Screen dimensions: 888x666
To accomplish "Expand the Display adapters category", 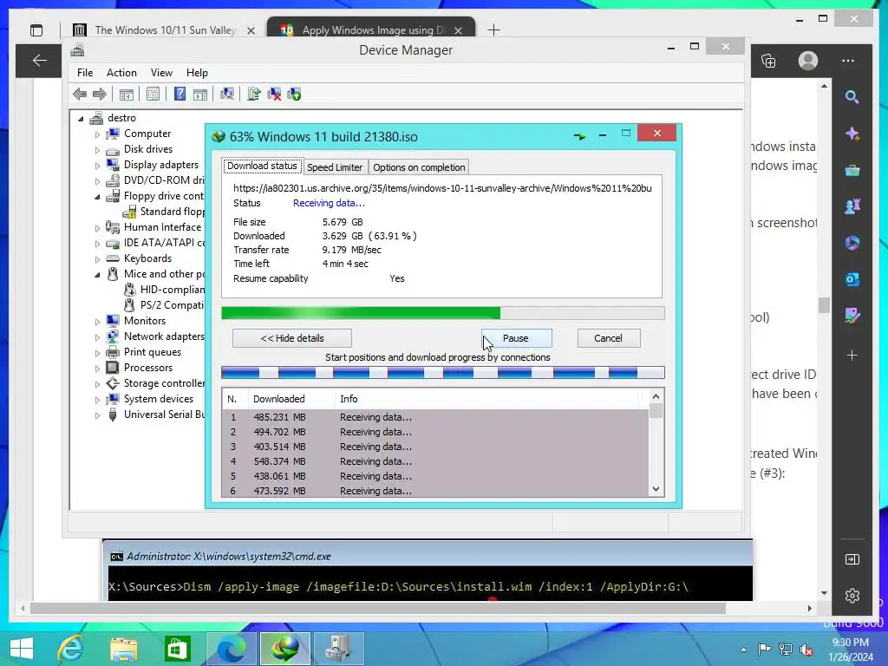I will 97,166.
